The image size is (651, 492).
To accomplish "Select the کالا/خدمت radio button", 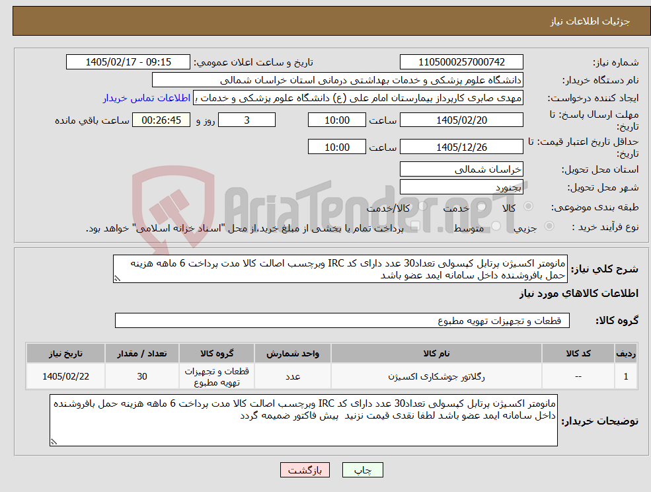I will (x=422, y=206).
